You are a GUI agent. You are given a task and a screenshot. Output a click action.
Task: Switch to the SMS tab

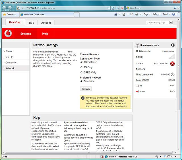[31, 22]
